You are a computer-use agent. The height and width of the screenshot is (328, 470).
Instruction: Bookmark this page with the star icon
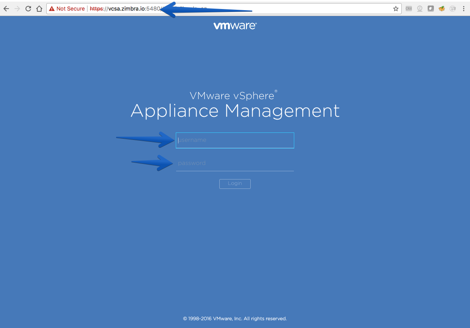pos(396,9)
